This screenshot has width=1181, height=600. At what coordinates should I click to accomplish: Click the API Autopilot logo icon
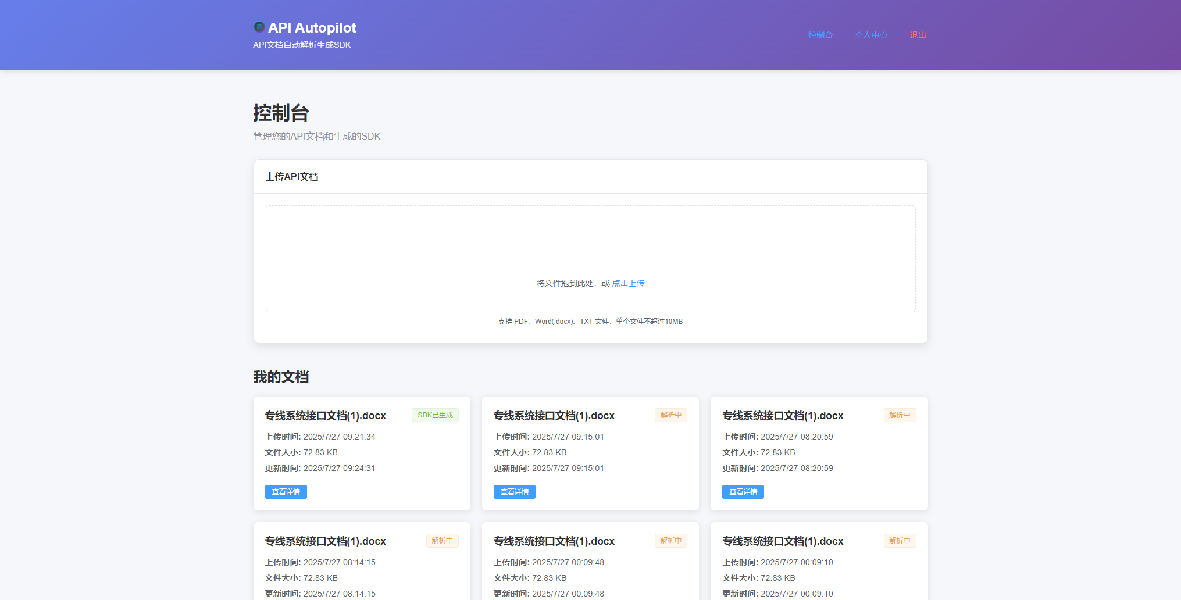(x=258, y=27)
